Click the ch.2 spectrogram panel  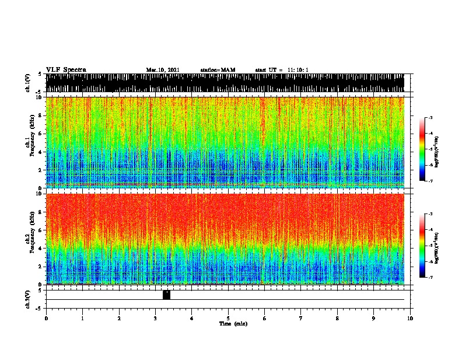click(x=225, y=239)
